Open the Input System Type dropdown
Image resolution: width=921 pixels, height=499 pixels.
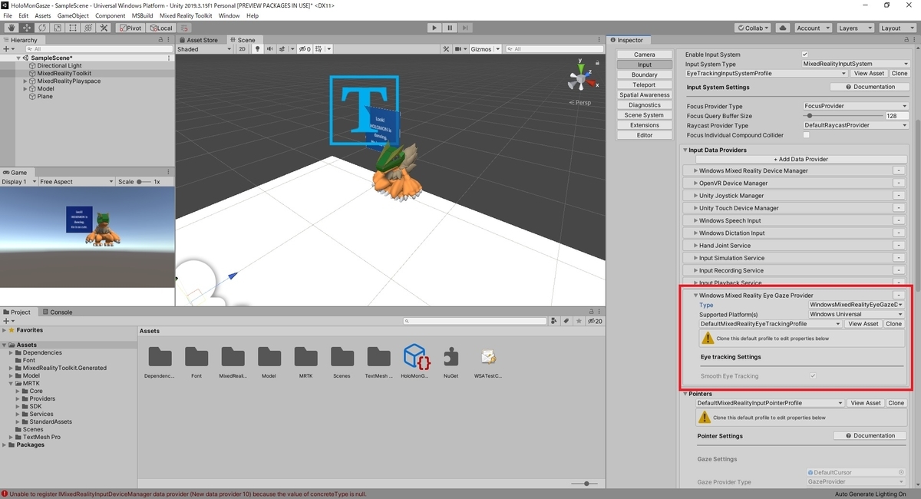tap(855, 64)
